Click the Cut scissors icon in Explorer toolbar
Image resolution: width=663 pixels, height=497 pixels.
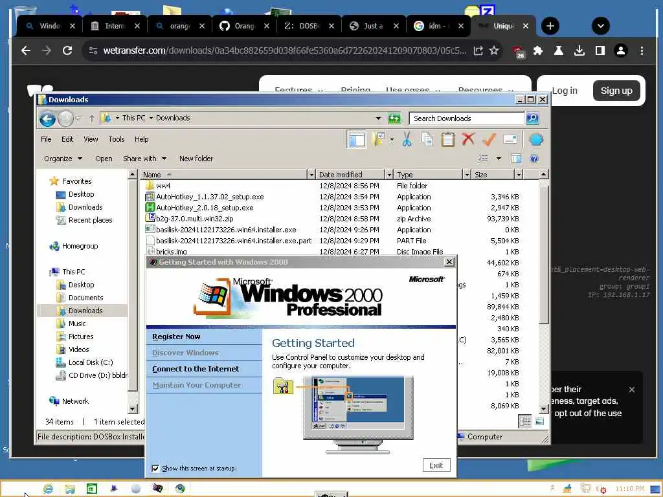click(407, 139)
